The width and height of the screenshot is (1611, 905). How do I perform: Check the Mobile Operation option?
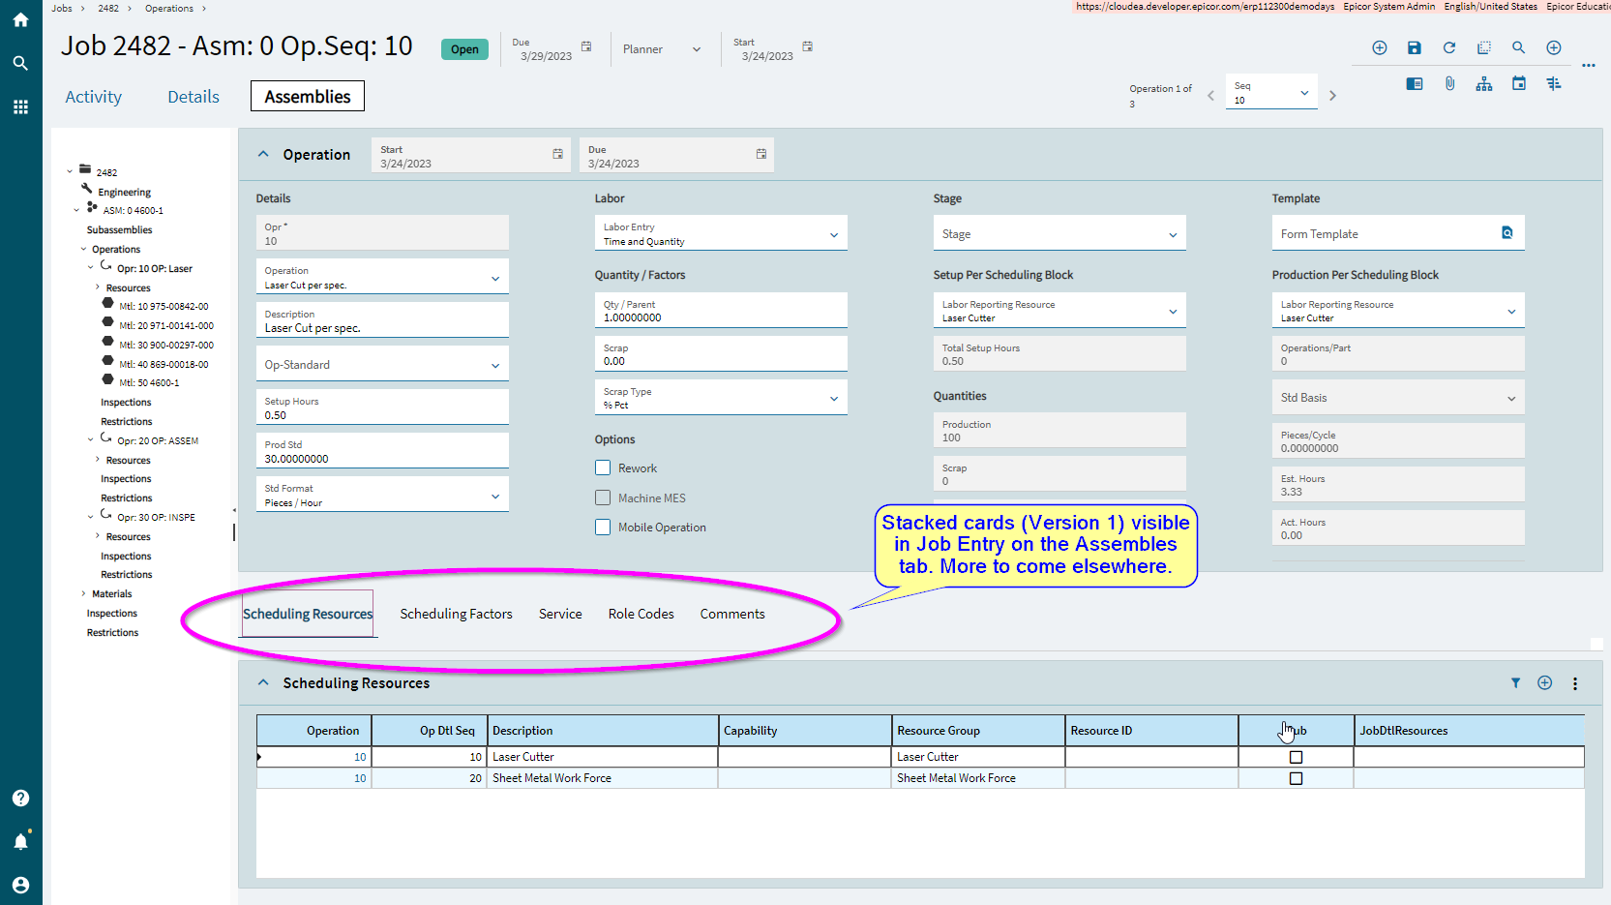(x=603, y=528)
